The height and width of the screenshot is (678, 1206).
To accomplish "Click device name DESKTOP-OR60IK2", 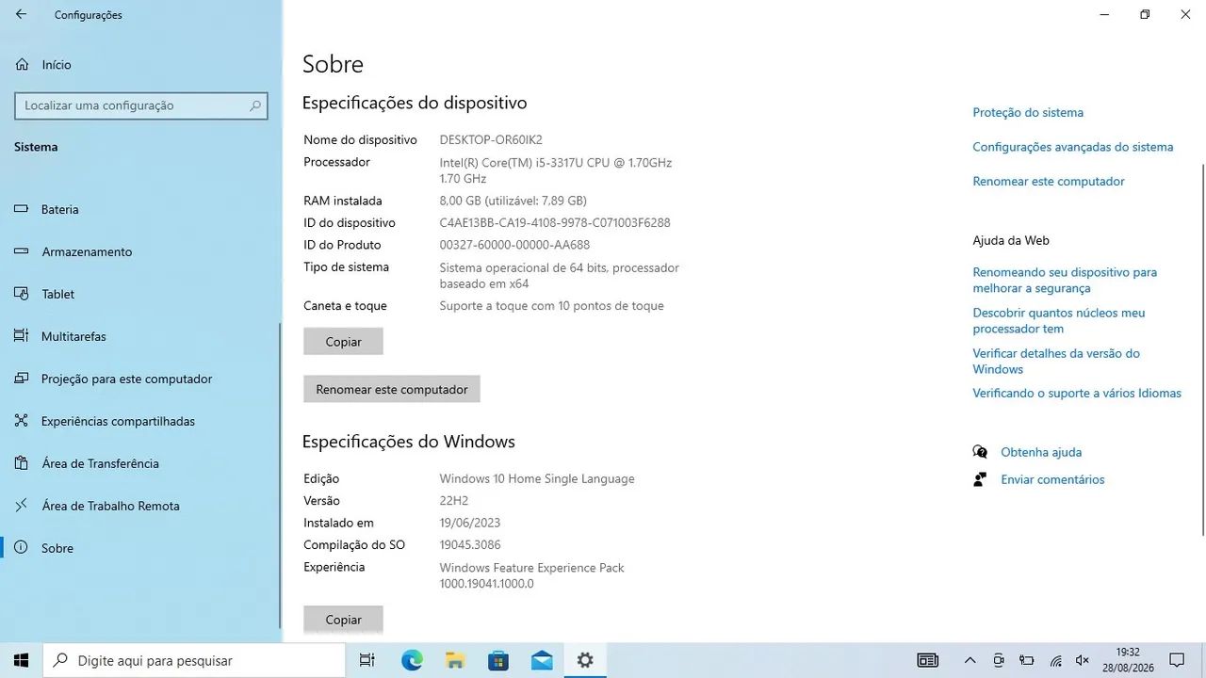I will pyautogui.click(x=491, y=139).
